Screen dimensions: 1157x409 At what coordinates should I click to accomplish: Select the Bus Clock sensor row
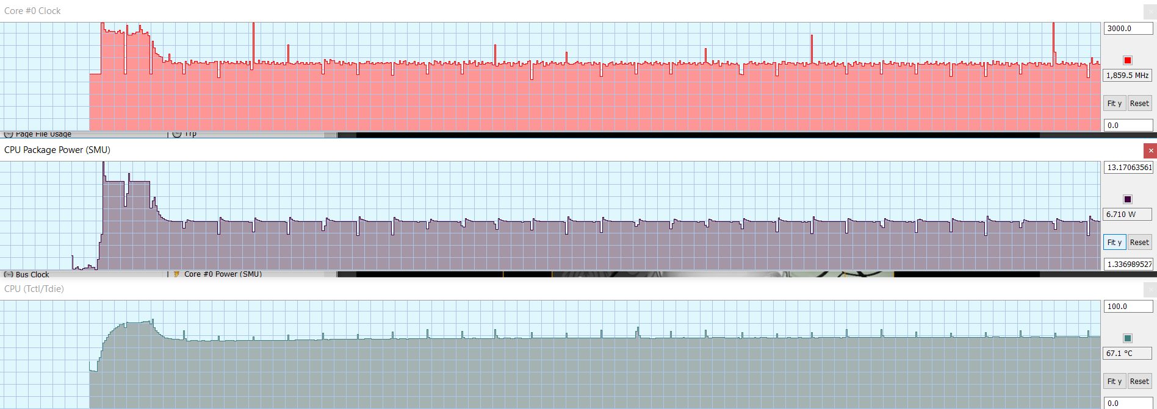coord(32,274)
